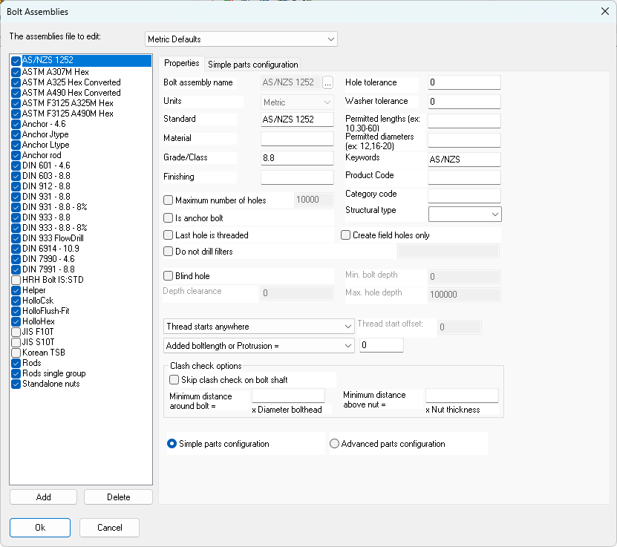The height and width of the screenshot is (547, 617).
Task: Expand Added boltlength or Protrusion dropdown
Action: (259, 346)
